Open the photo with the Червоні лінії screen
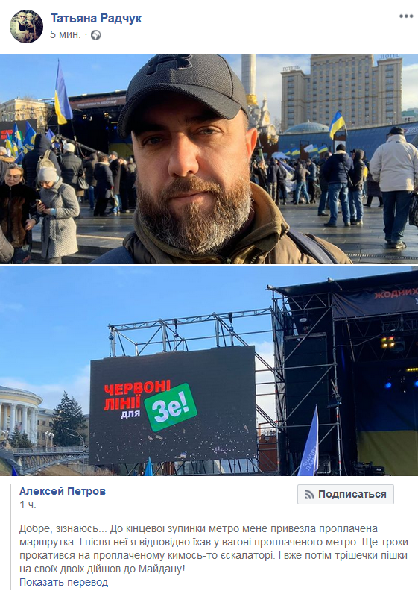Screen dimensions: 418x594 point(209,371)
